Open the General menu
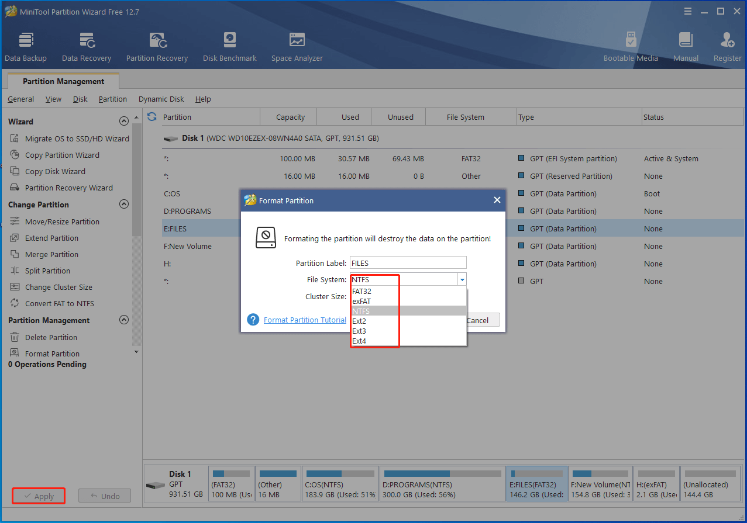Screen dimensions: 747x523 pyautogui.click(x=20, y=99)
